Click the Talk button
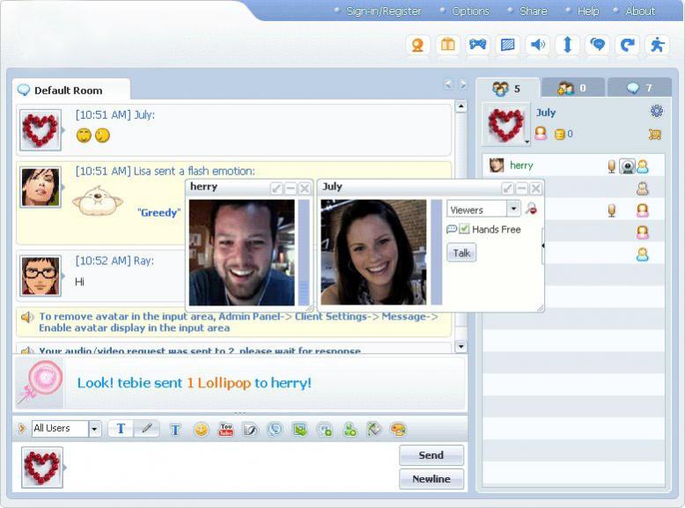 point(461,253)
